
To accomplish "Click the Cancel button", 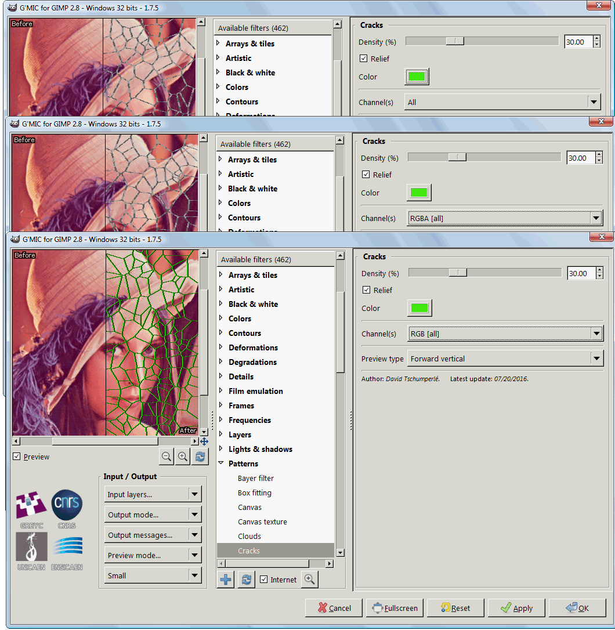I will [x=334, y=608].
